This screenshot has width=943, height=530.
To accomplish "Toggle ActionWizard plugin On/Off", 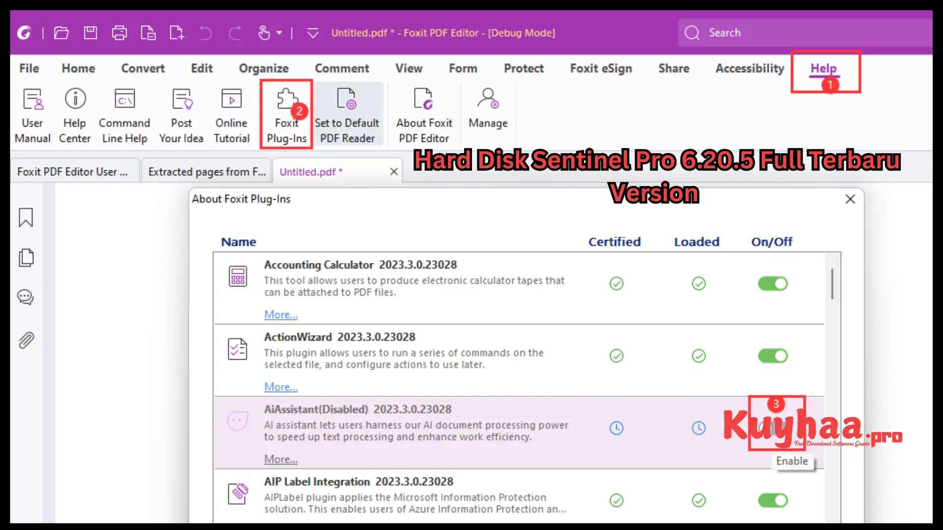I will pyautogui.click(x=773, y=355).
